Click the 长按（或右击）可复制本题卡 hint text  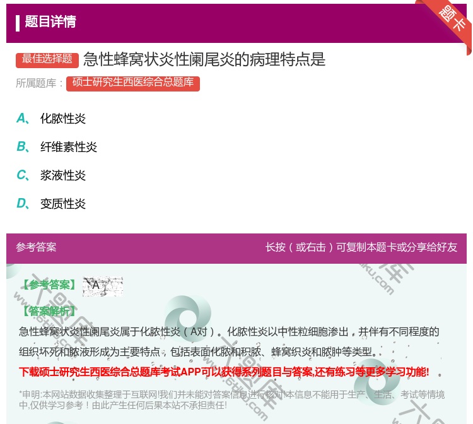(x=361, y=247)
